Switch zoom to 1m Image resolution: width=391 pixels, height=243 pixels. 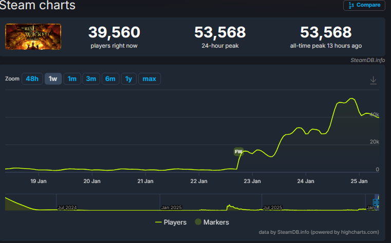72,79
